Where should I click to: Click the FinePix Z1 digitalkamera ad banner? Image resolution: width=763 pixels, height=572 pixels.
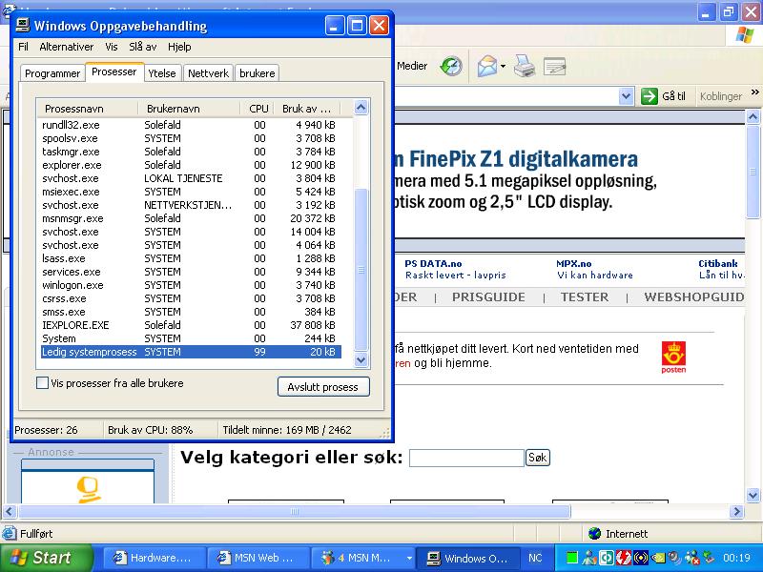pos(569,180)
